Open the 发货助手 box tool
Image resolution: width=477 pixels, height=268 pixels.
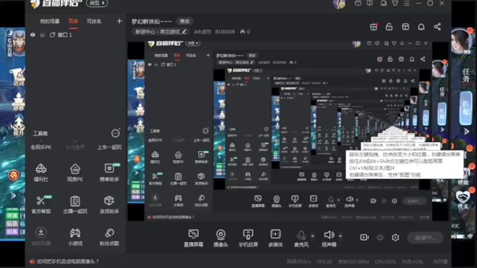point(109,204)
